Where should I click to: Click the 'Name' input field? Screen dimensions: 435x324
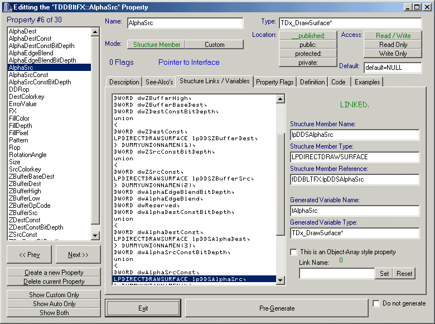(x=185, y=23)
